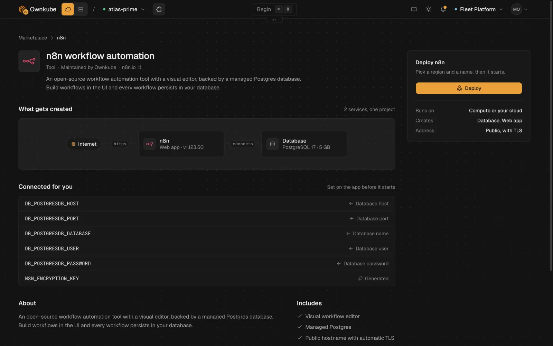
Task: Click the DB_POSTGRESDB_DATABASE variable name
Action: coord(58,234)
